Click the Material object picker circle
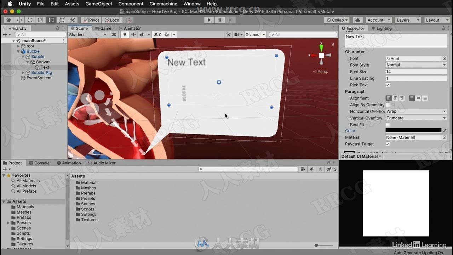This screenshot has height=255, width=453. point(445,137)
